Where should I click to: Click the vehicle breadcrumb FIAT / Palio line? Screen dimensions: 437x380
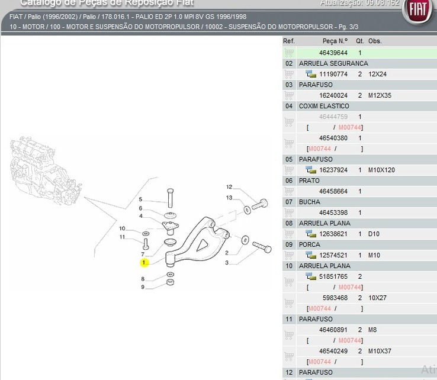128,17
